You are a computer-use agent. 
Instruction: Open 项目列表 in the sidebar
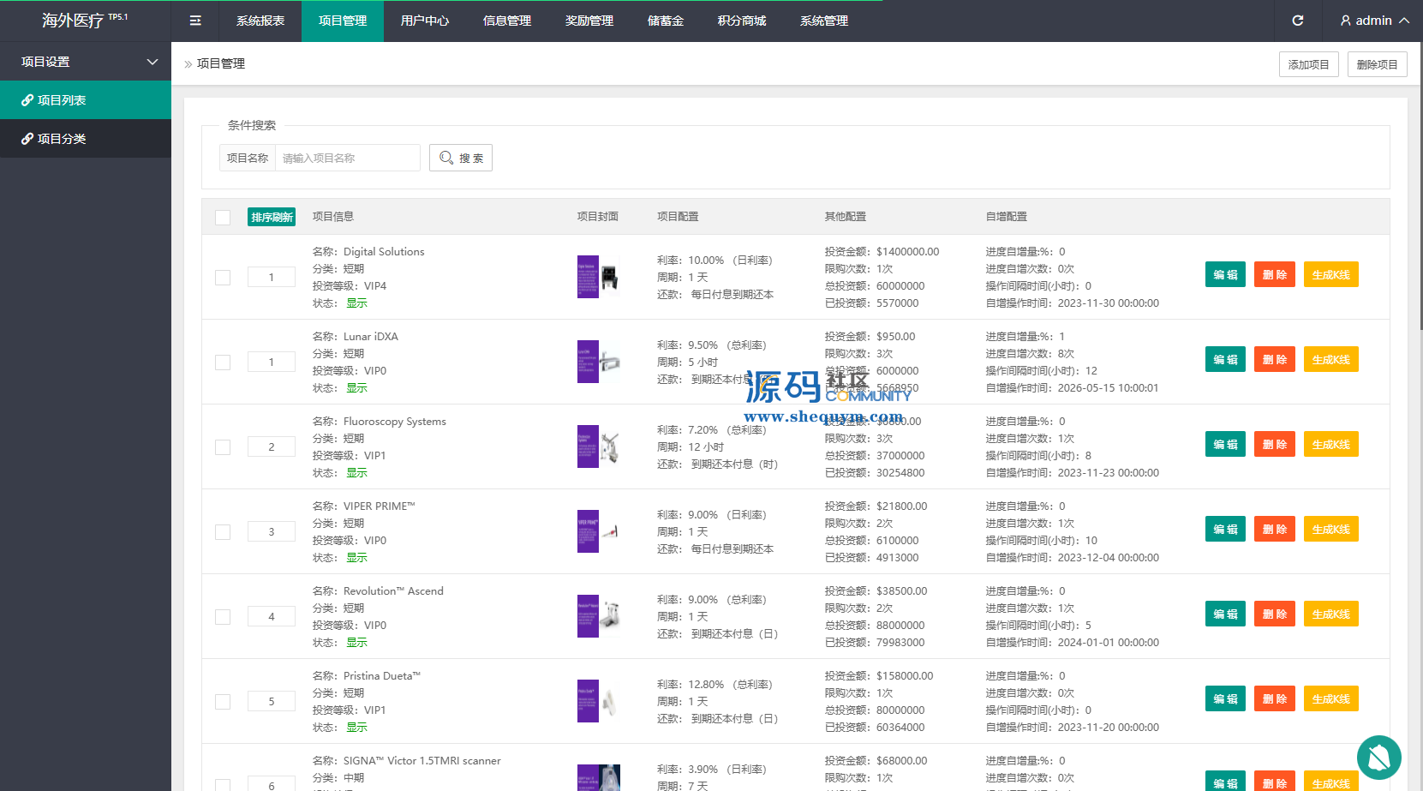click(86, 100)
